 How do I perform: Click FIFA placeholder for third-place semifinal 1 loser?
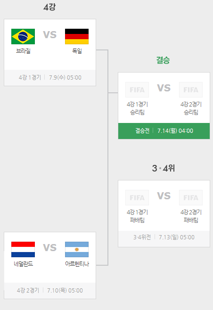coord(137,197)
